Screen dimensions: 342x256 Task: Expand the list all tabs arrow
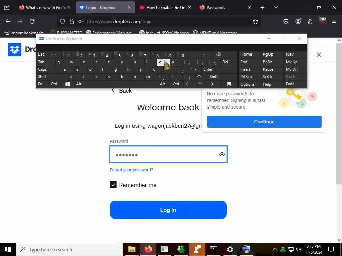click(x=276, y=8)
